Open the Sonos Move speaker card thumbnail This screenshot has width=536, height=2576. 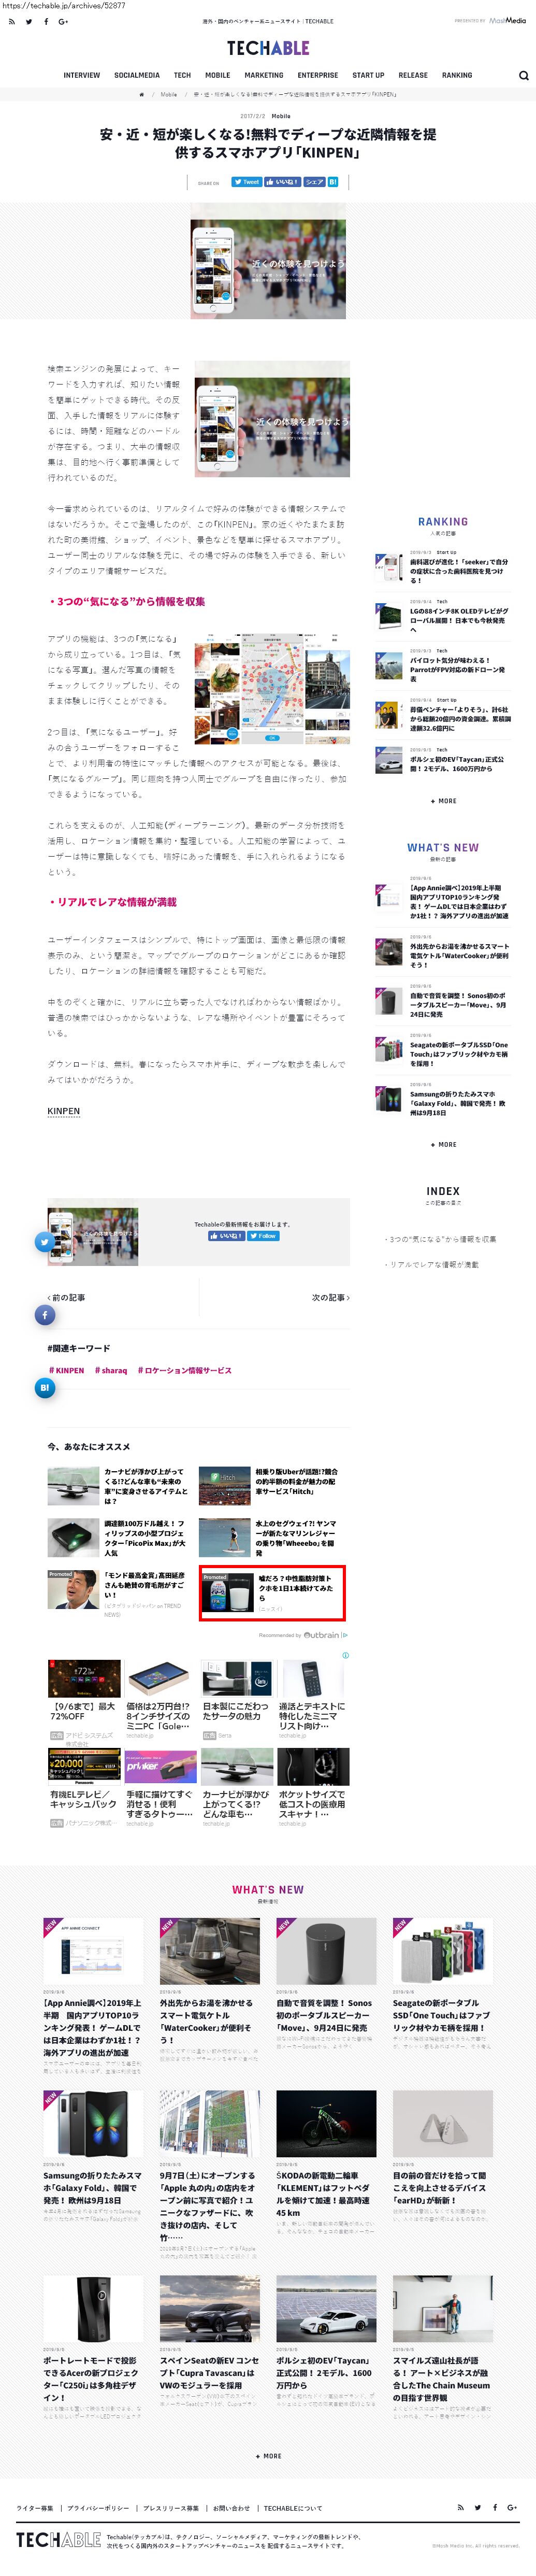326,1951
